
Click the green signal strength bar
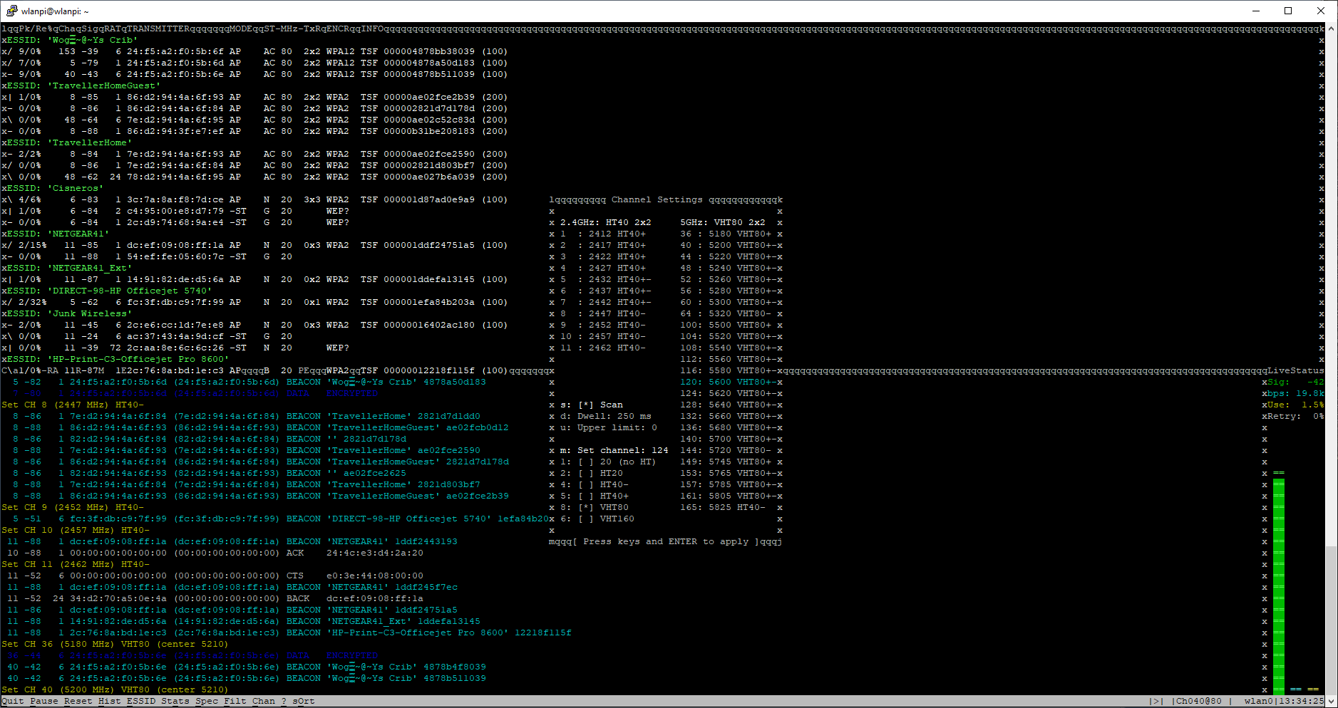click(1279, 584)
